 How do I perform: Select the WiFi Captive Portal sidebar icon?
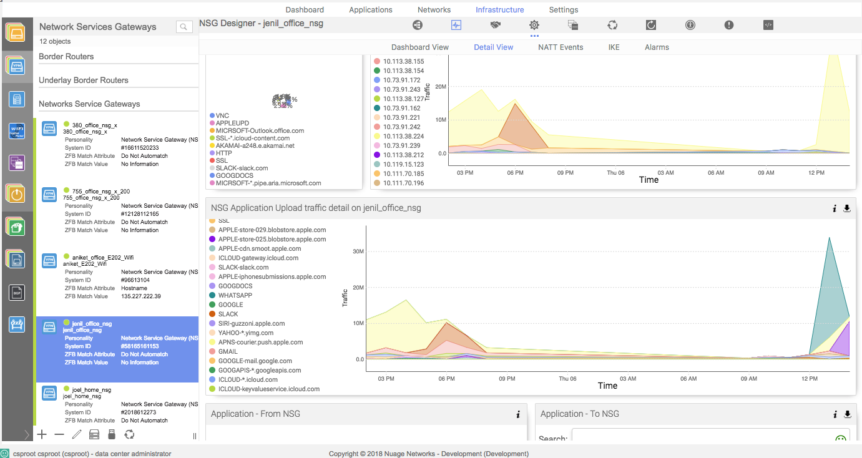coord(17,130)
